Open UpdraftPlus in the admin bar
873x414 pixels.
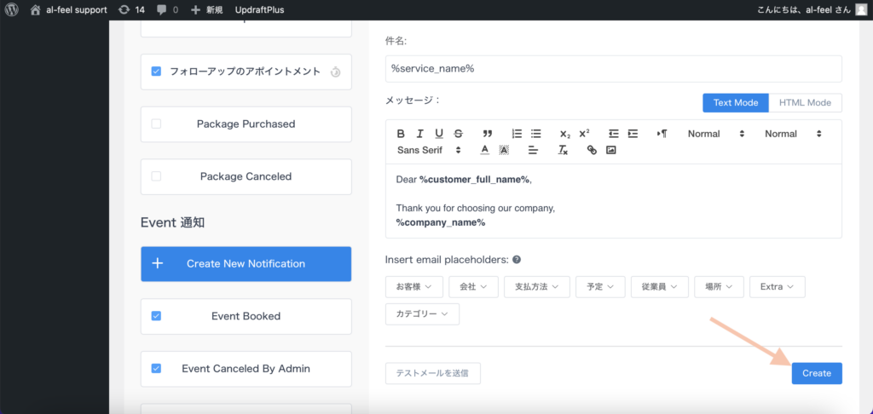[x=259, y=9]
